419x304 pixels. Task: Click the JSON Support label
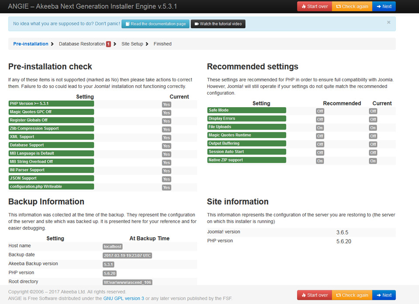pyautogui.click(x=52, y=178)
